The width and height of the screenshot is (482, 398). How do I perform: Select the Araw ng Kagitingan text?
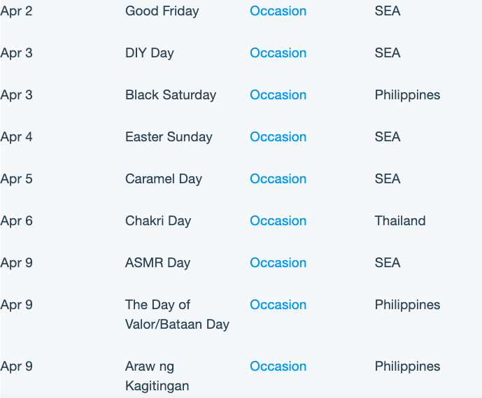tap(157, 376)
